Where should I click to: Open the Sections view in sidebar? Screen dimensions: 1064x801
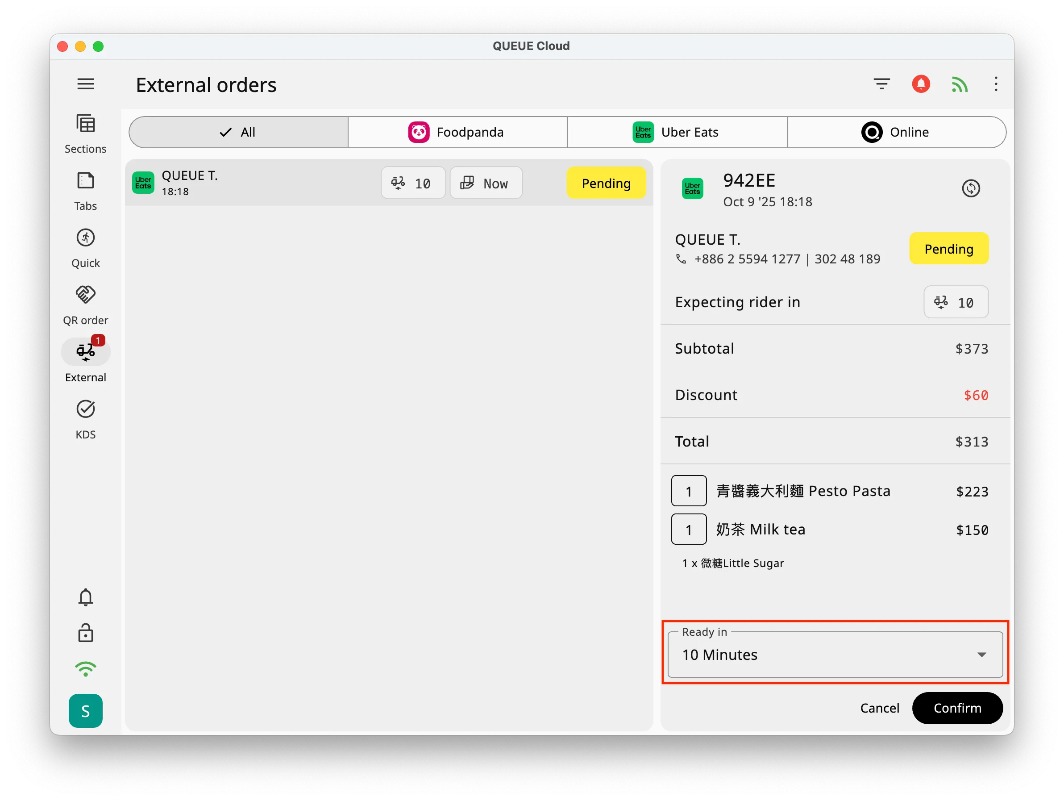[86, 133]
